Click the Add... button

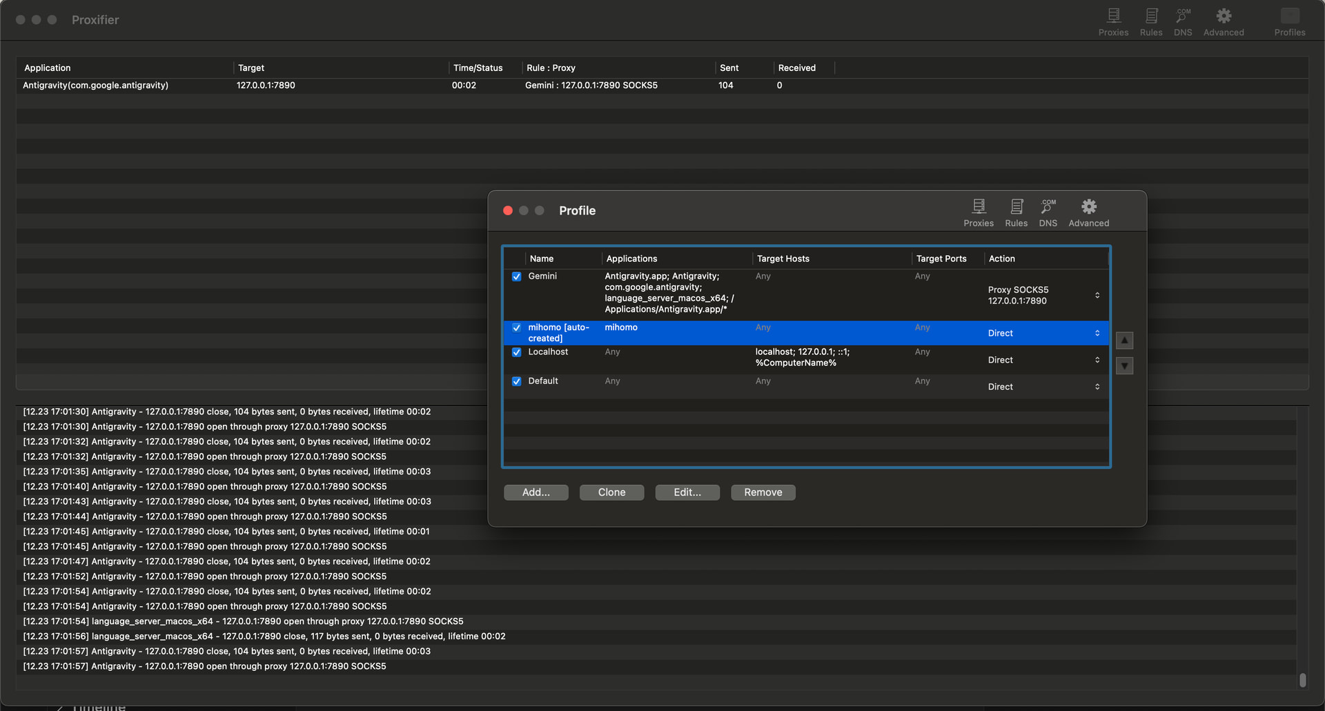pos(536,492)
